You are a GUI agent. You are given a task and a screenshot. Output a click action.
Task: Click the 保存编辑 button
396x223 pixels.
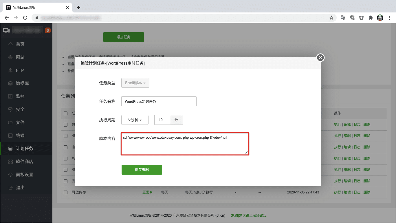coord(142,170)
